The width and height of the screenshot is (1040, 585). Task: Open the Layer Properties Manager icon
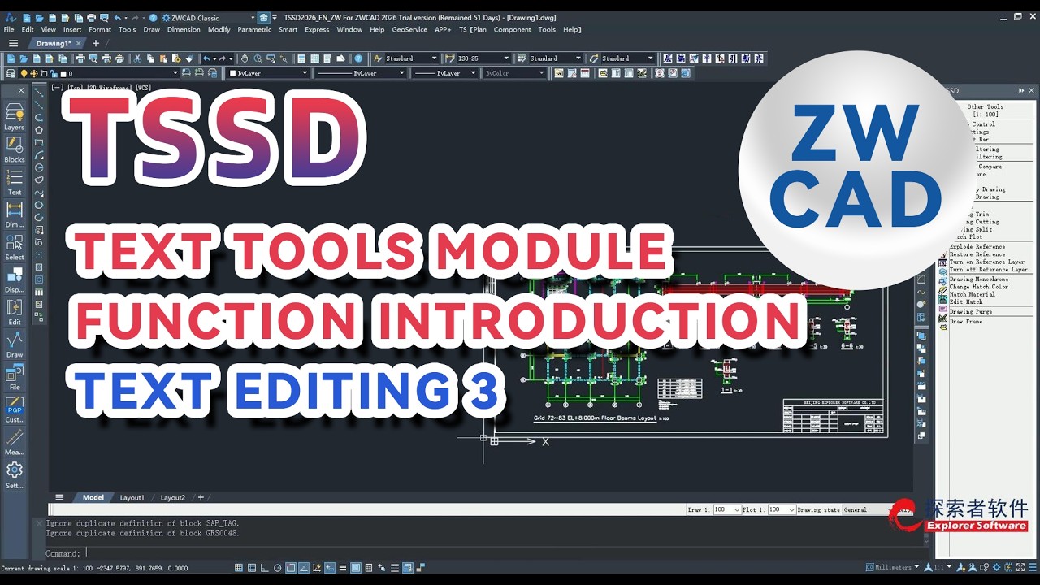pyautogui.click(x=11, y=73)
